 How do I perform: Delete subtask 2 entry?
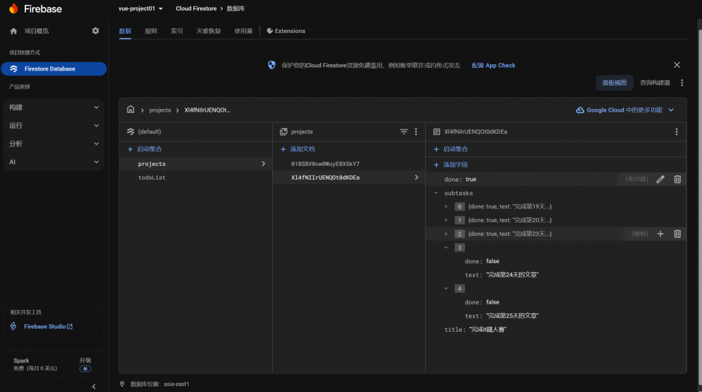point(677,234)
